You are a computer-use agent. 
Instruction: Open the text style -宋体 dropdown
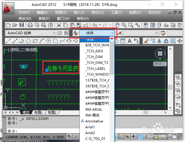click(97, 33)
